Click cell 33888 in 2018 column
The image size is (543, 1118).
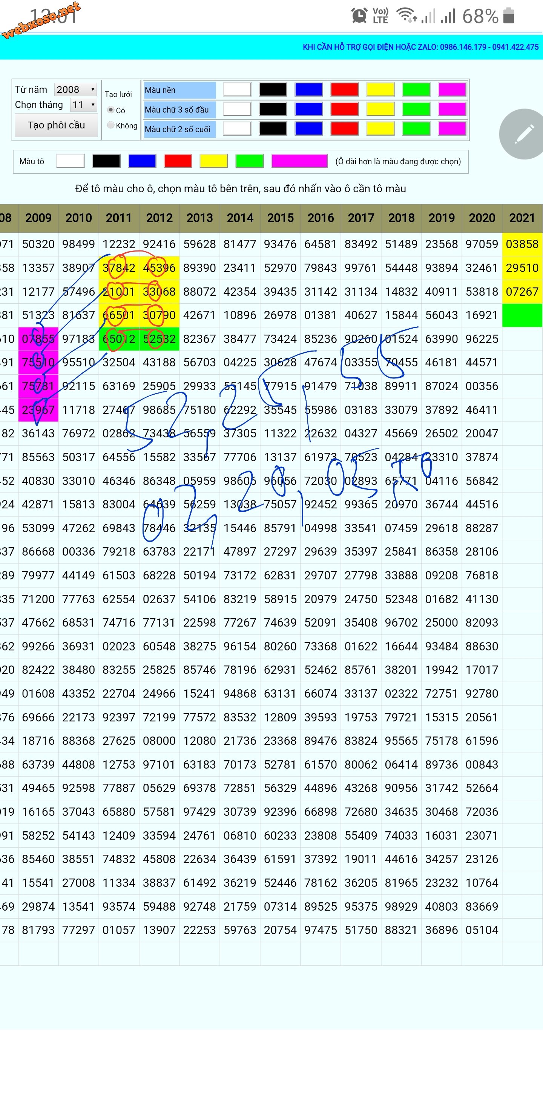coord(401,575)
